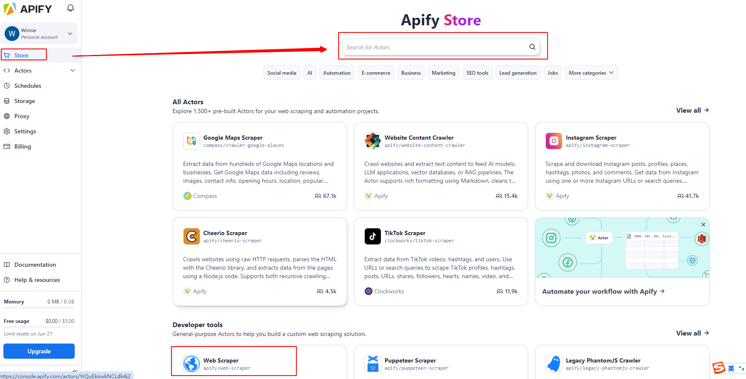The height and width of the screenshot is (379, 746).
Task: Filter by Automation category
Action: 337,73
